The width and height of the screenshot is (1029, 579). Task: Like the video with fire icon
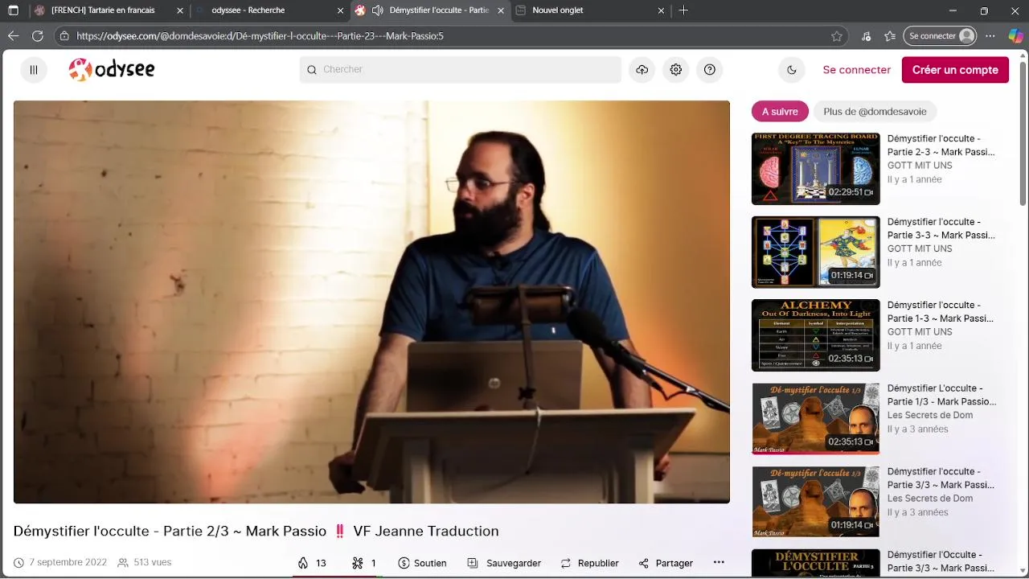312,563
